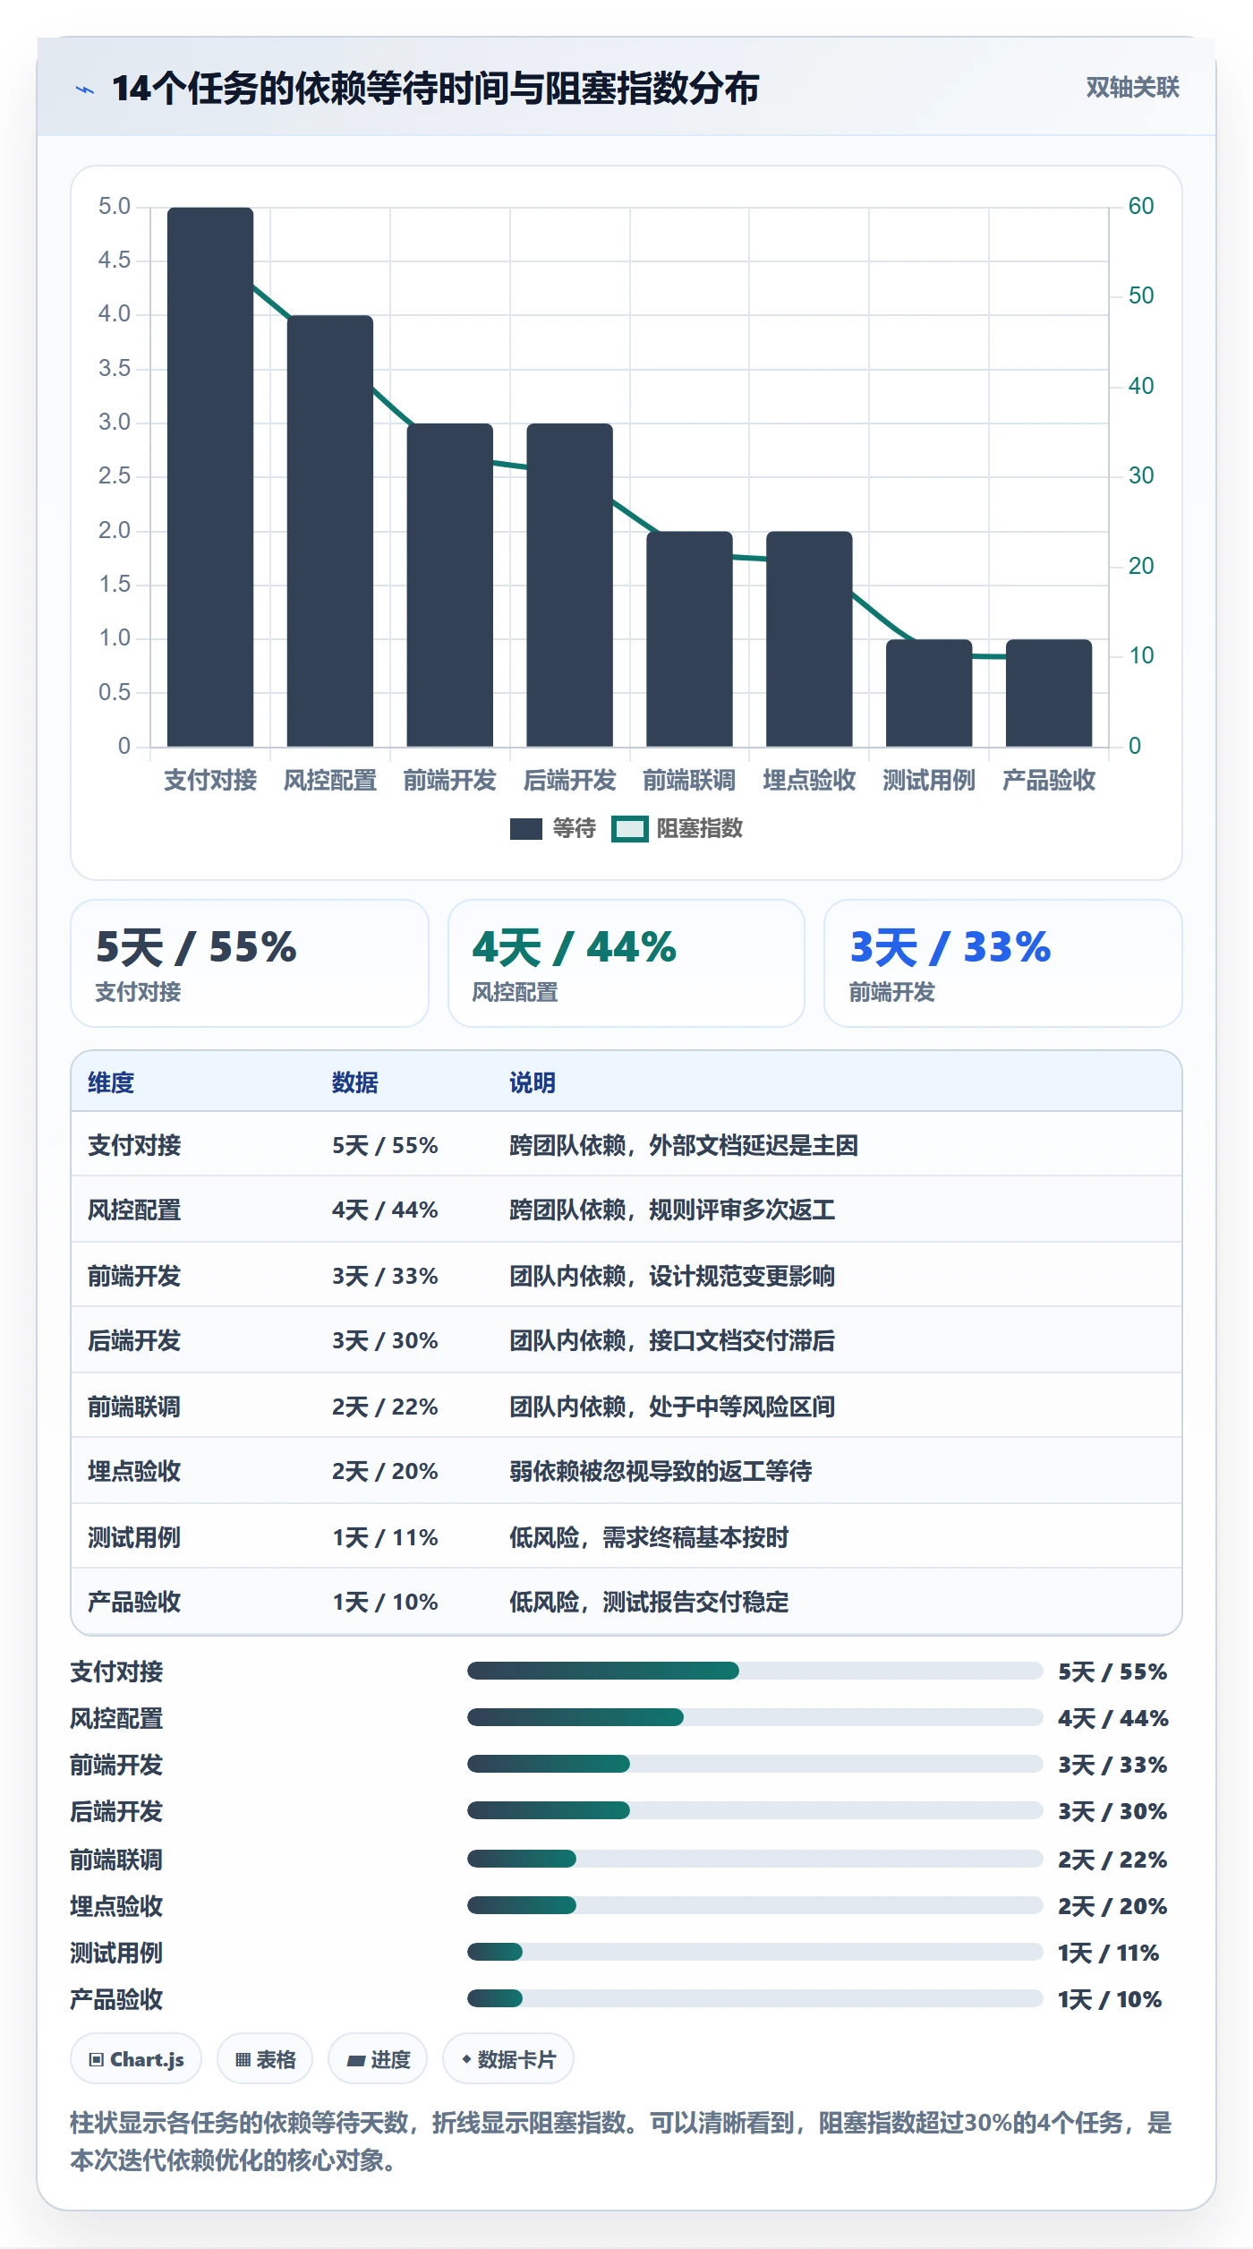The image size is (1253, 2249).
Task: Click the 进度 tag chip
Action: pos(378,2059)
